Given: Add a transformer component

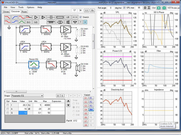Looking at the screenshot, I should (x=60, y=22).
